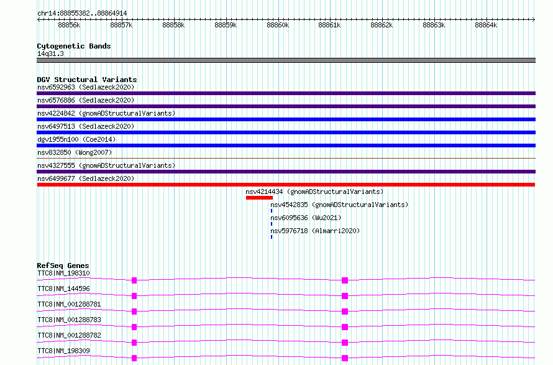
Task: Click the second magenta exon of TTC8|NM_001288782
Action: [345, 343]
